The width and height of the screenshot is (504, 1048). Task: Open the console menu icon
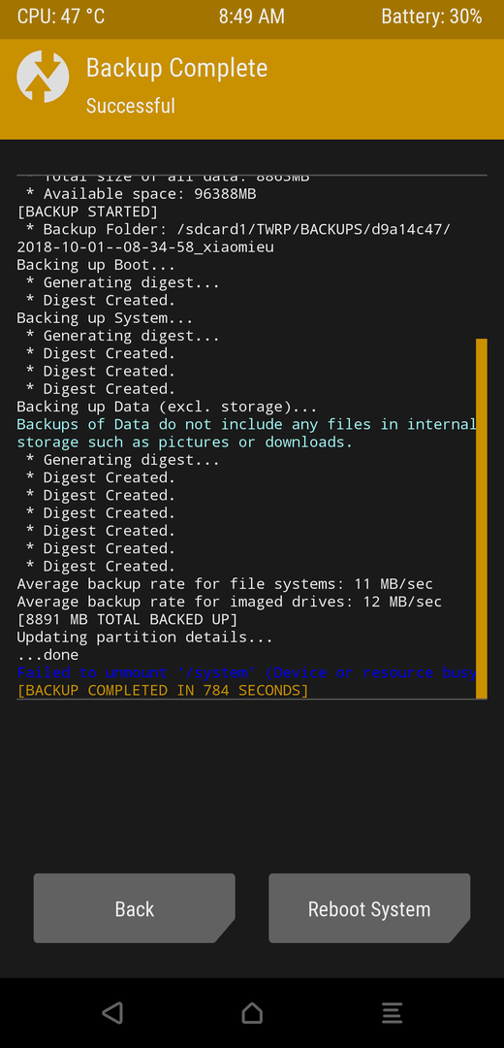[x=392, y=1012]
